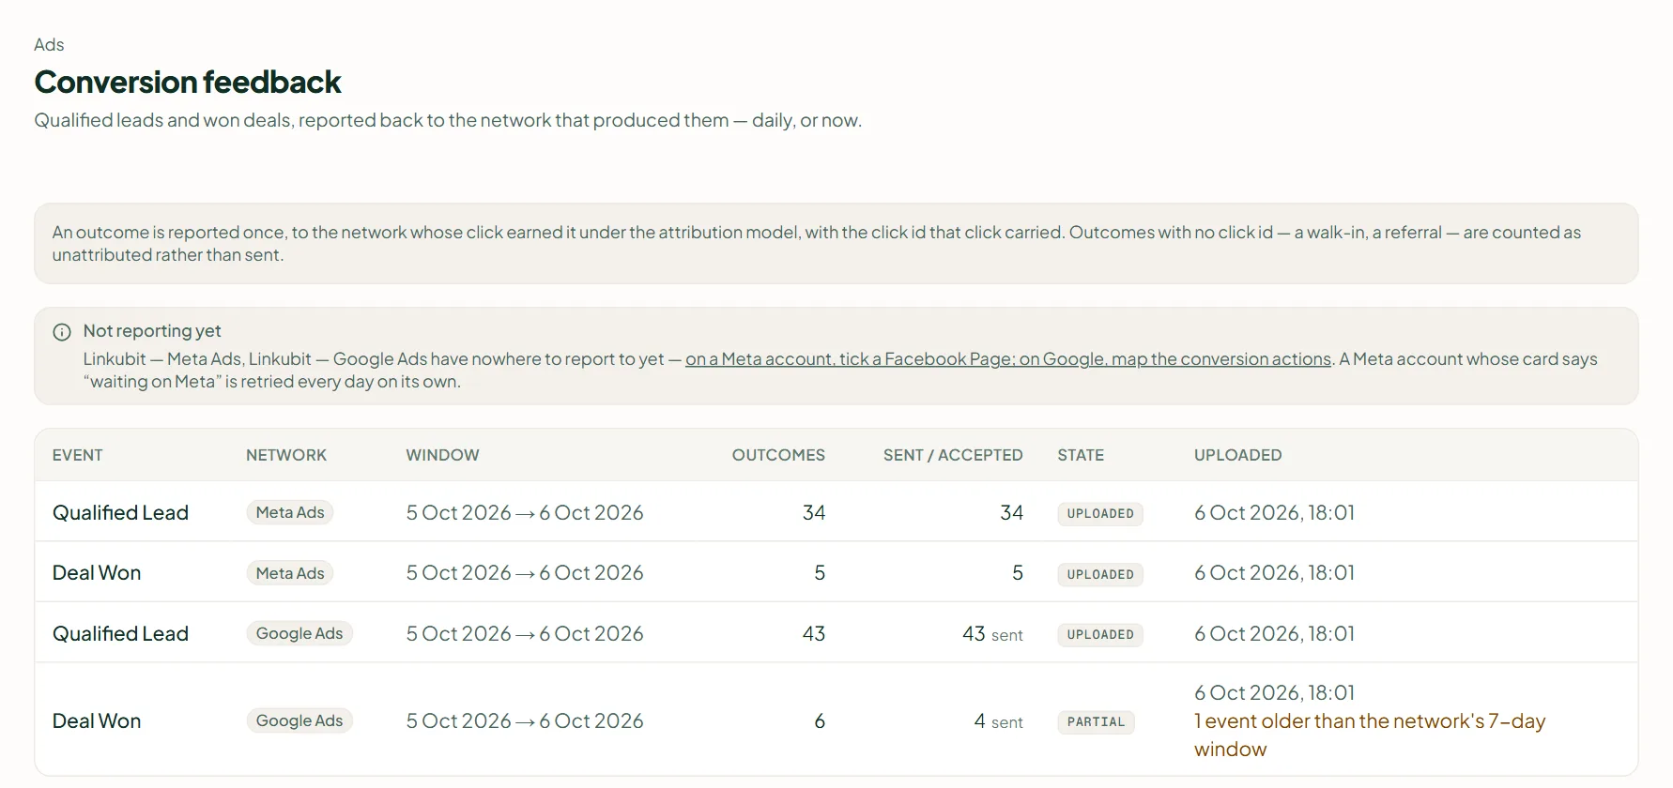
Task: Click the outcomes value 6 for Deal Won
Action: 820,721
